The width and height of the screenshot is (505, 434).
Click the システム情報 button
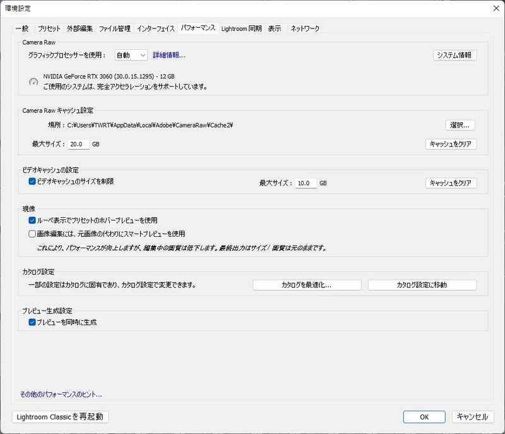pos(453,56)
